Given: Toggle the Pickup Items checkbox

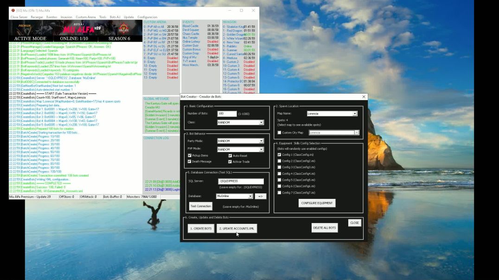Looking at the screenshot, I should [x=190, y=156].
